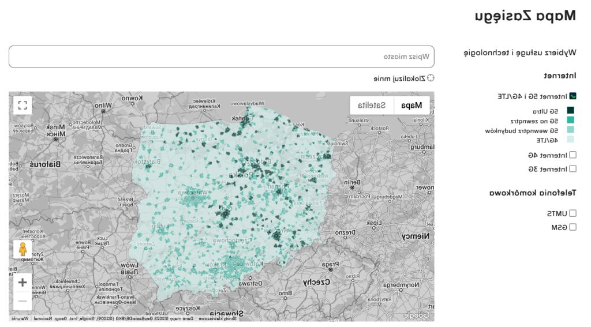Viewport: 591px width, 327px height.
Task: Uncheck Internet 5G i 4G/LTE checkbox
Action: coord(573,96)
